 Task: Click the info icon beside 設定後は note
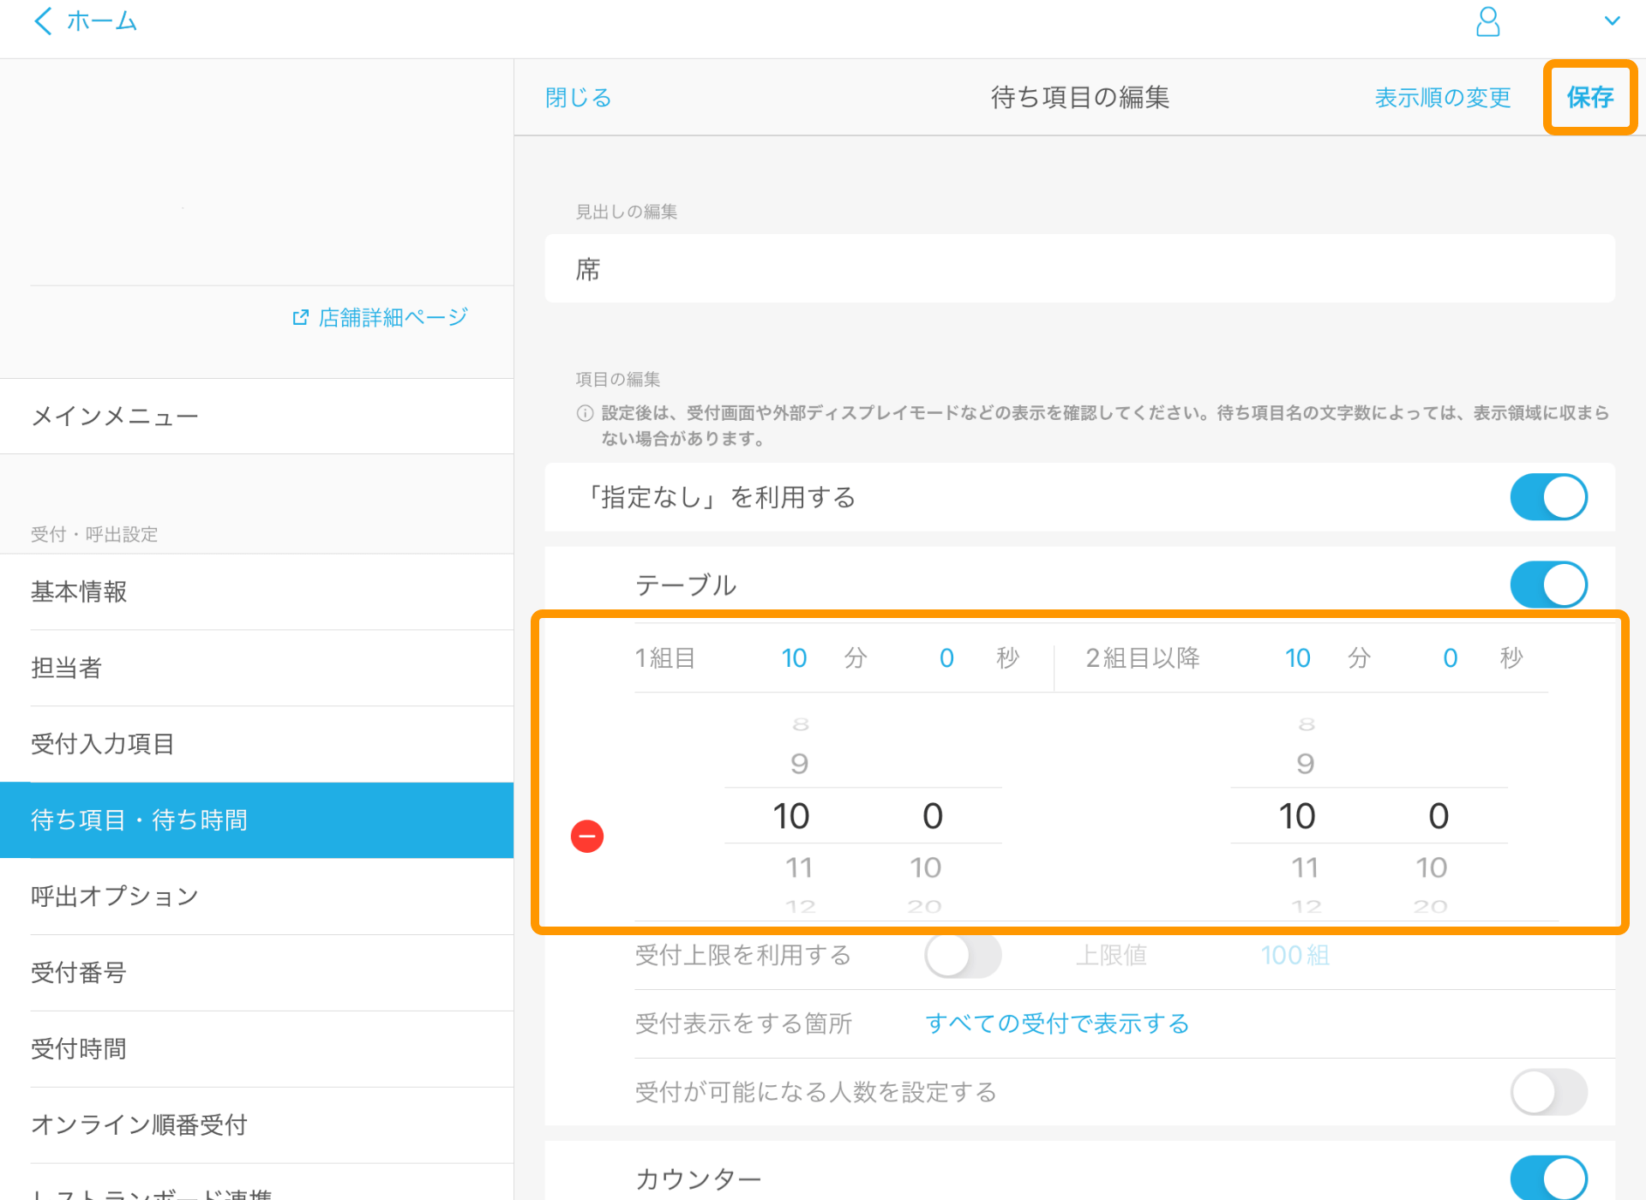[x=585, y=413]
